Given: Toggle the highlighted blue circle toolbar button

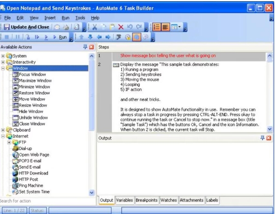Looking at the screenshot, I should [x=136, y=37].
